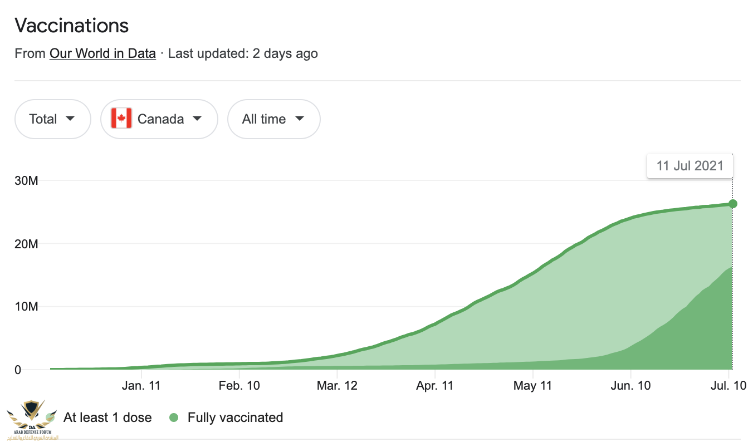Click the Fully vaccinated green legend dot

point(174,418)
